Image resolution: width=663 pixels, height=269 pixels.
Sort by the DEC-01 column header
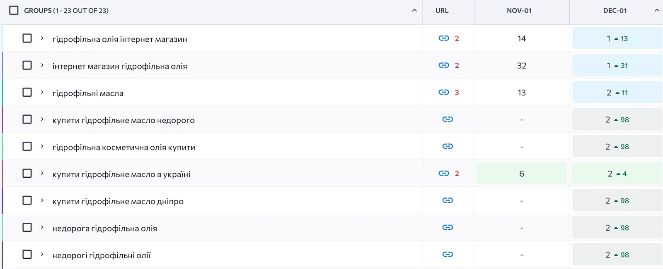[615, 11]
